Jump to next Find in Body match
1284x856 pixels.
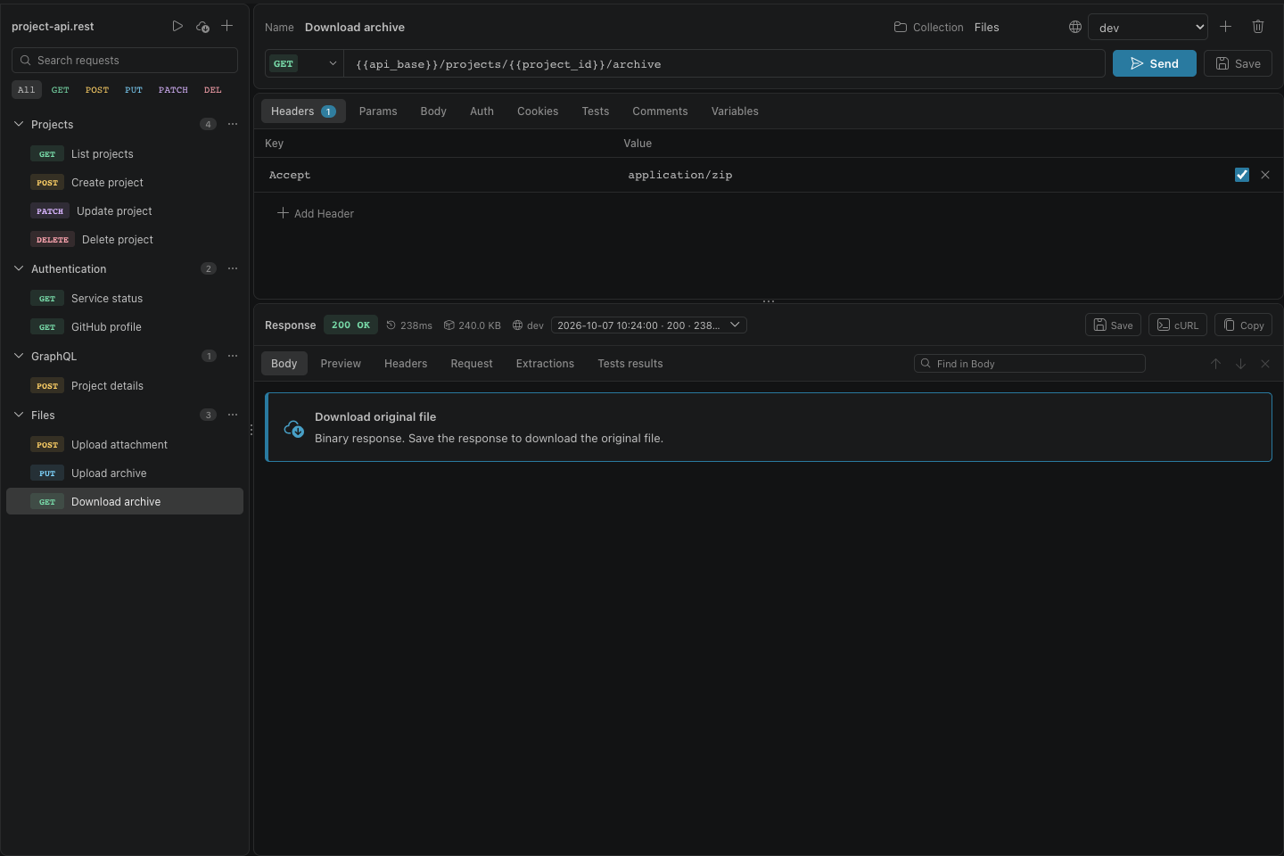(1240, 364)
